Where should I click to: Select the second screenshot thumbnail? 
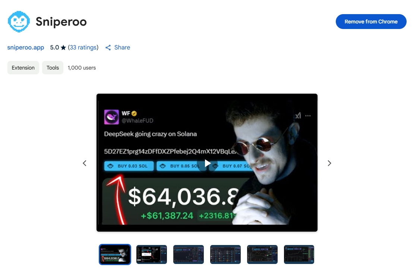152,254
